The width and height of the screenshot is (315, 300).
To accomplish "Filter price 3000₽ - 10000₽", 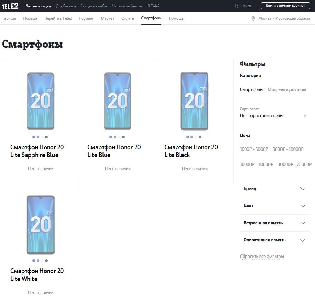I will pos(288,149).
